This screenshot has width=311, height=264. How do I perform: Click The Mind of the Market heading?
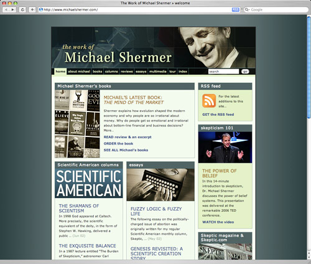point(134,102)
